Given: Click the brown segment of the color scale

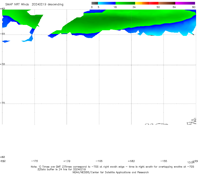Looking at the screenshot, I should point(167,3).
